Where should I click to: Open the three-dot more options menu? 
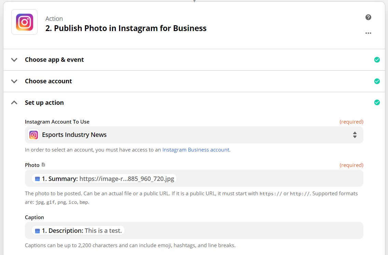coord(368,33)
